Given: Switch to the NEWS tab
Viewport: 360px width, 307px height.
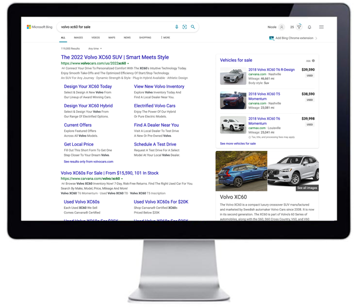Looking at the screenshot, I should coord(127,38).
